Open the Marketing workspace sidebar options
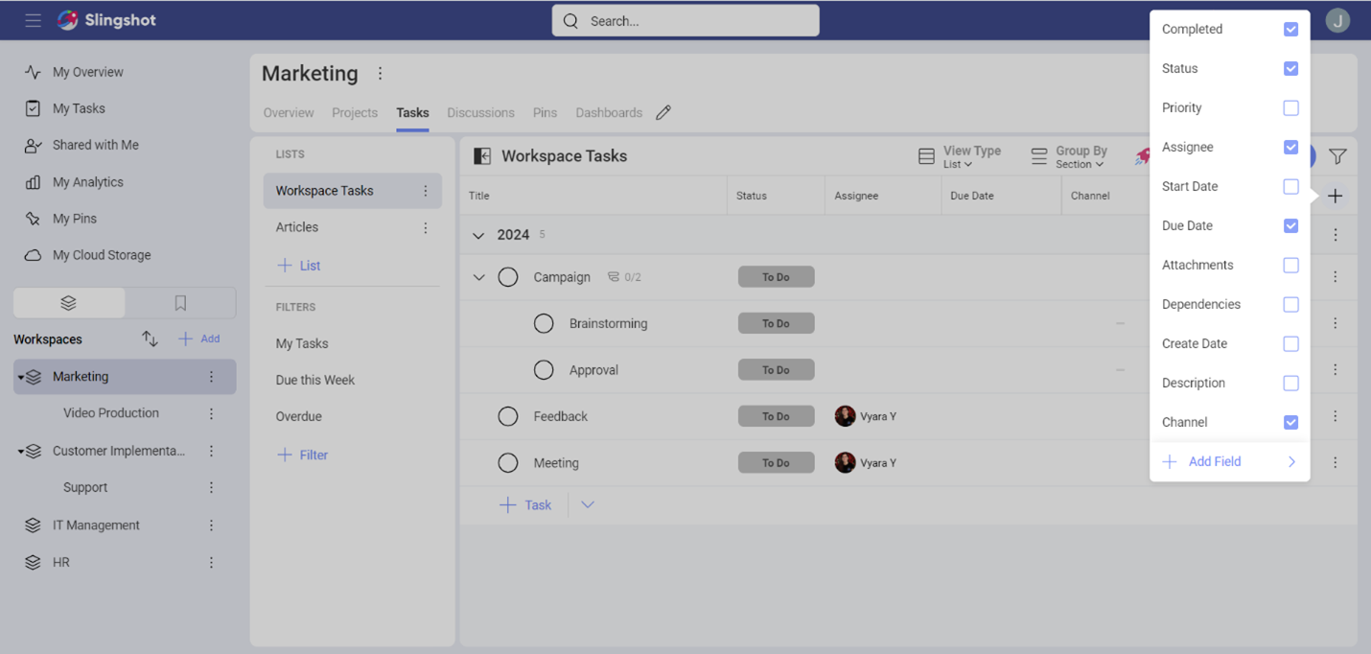Image resolution: width=1371 pixels, height=654 pixels. coord(212,377)
